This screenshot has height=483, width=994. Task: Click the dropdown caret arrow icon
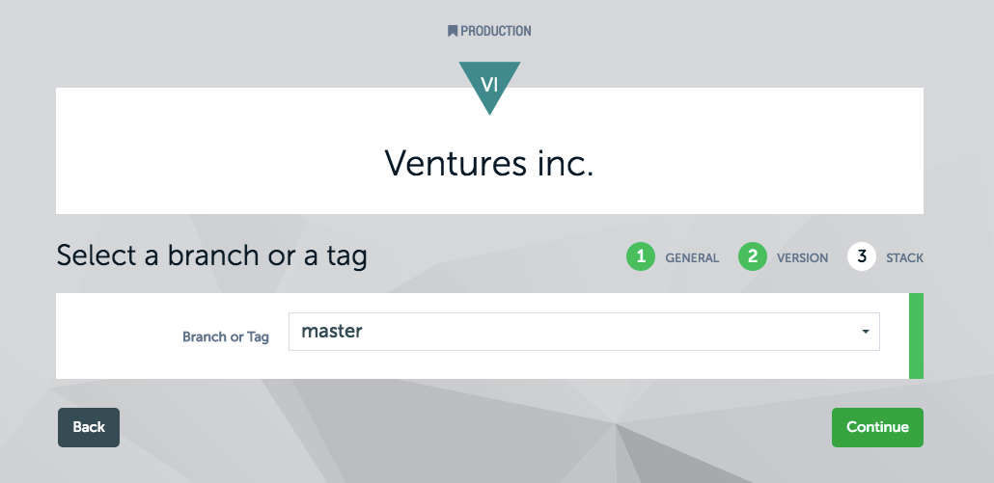tap(866, 333)
